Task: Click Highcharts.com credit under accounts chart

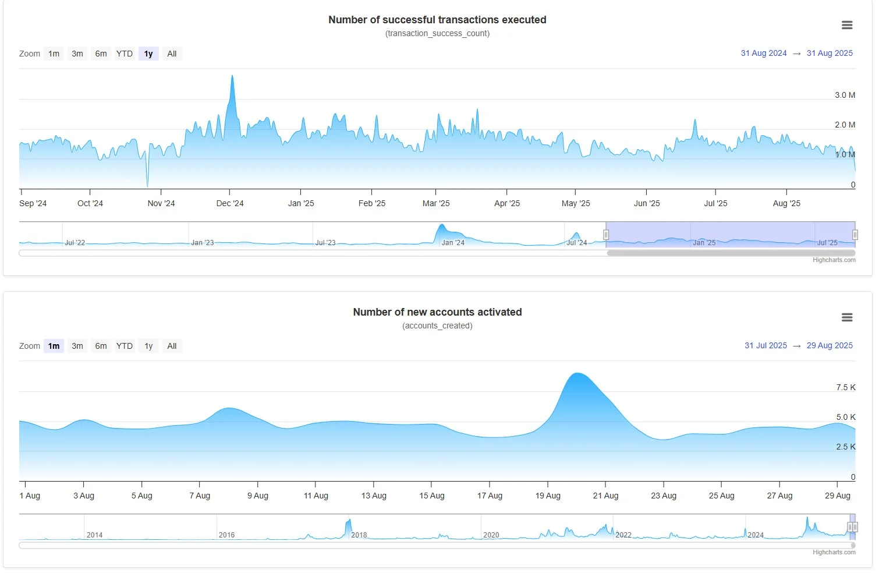Action: pos(834,553)
